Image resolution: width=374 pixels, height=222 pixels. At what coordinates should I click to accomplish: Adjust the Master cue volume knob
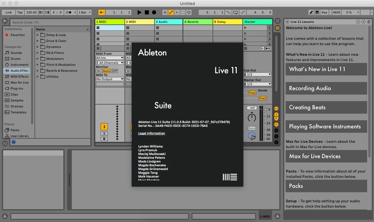coord(252,136)
